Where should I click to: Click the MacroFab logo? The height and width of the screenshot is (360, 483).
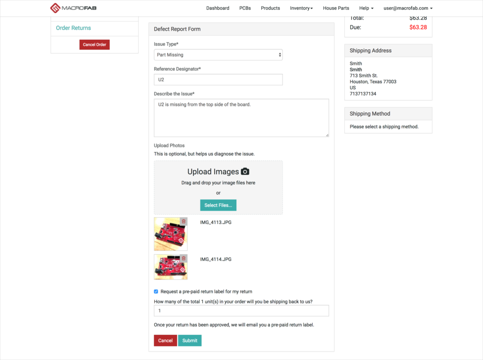pyautogui.click(x=73, y=8)
